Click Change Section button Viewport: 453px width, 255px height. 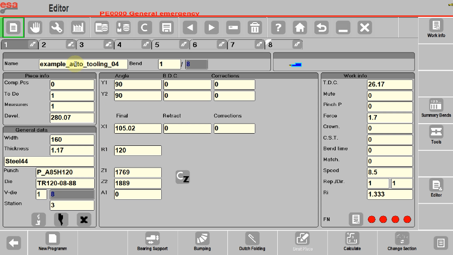(402, 242)
